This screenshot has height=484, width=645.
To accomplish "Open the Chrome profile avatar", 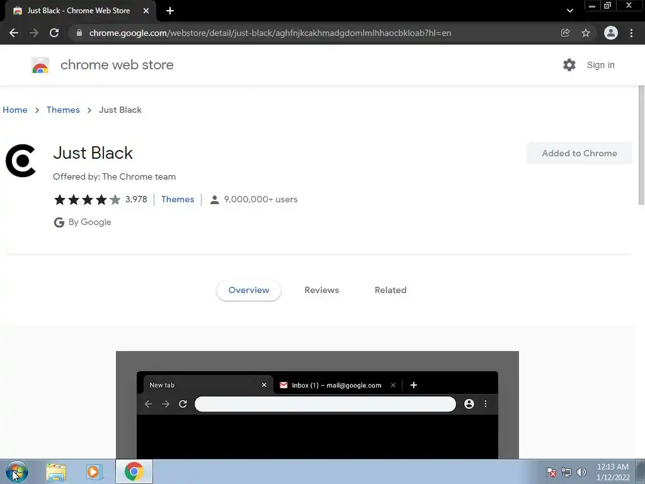I will pyautogui.click(x=611, y=33).
